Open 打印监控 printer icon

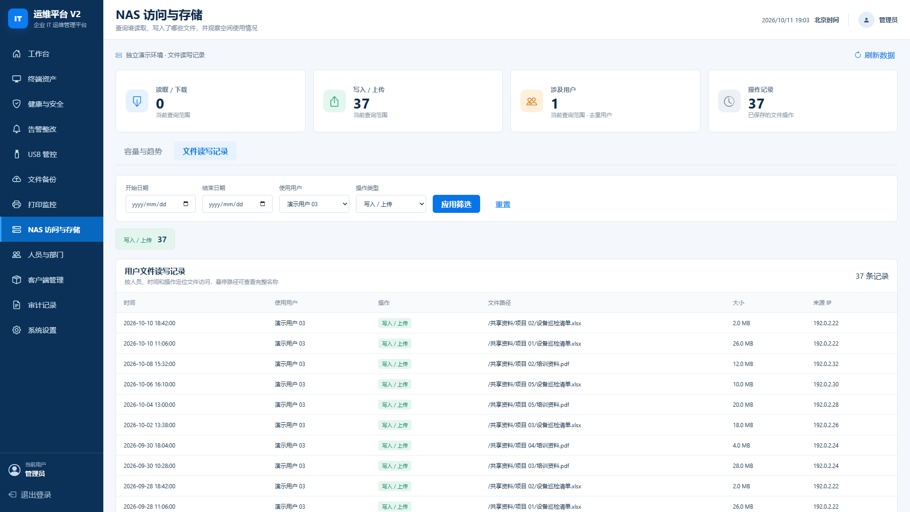(17, 204)
